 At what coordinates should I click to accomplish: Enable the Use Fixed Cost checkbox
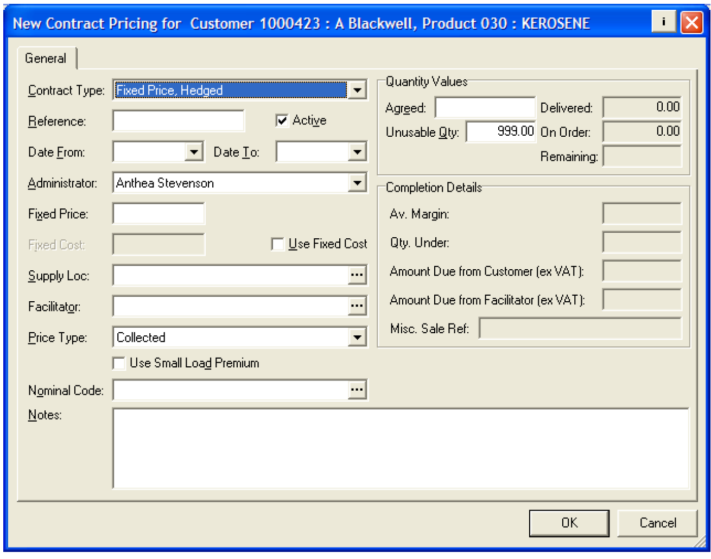click(277, 244)
